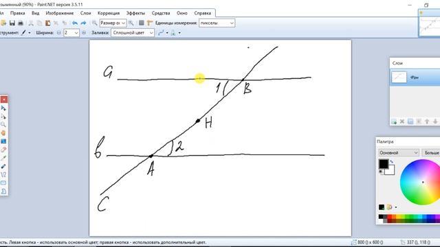Viewport: 440px width, 247px height.
Task: Open the Вид menu
Action: [x=35, y=13]
